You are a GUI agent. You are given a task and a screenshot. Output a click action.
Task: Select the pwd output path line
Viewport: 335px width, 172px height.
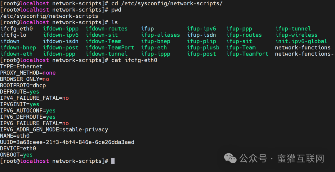coord(49,16)
